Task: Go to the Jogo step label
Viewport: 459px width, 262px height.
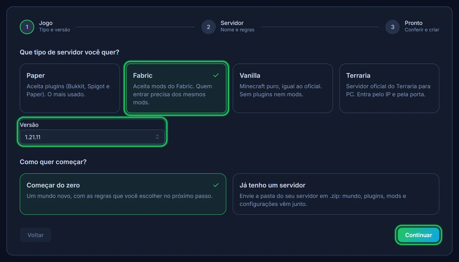Action: point(46,23)
